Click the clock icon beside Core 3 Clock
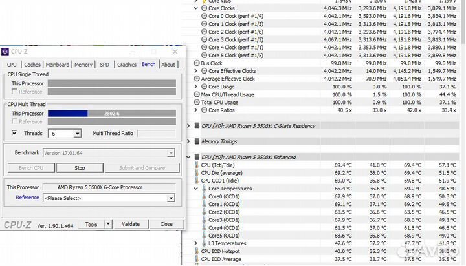Viewport: 466px width, 266px height. (x=204, y=39)
